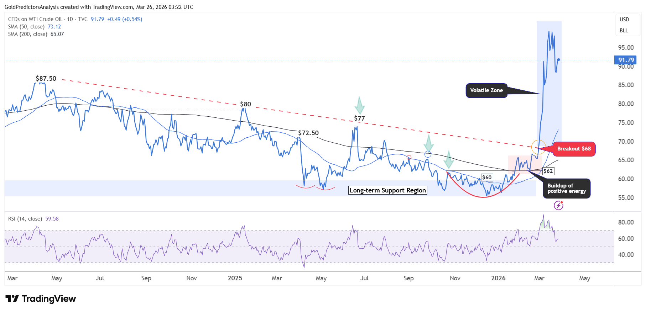The width and height of the screenshot is (646, 312).
Task: Select the BLL unit label
Action: point(624,31)
